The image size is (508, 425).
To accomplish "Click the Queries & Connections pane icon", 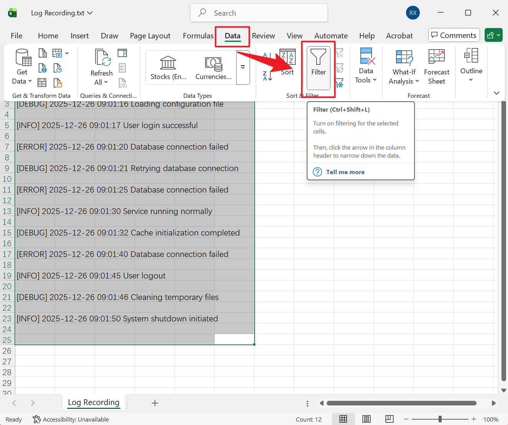I will tap(122, 53).
